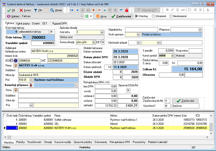Switch to Položky bottom tab
216x151 pixels.
[20, 142]
